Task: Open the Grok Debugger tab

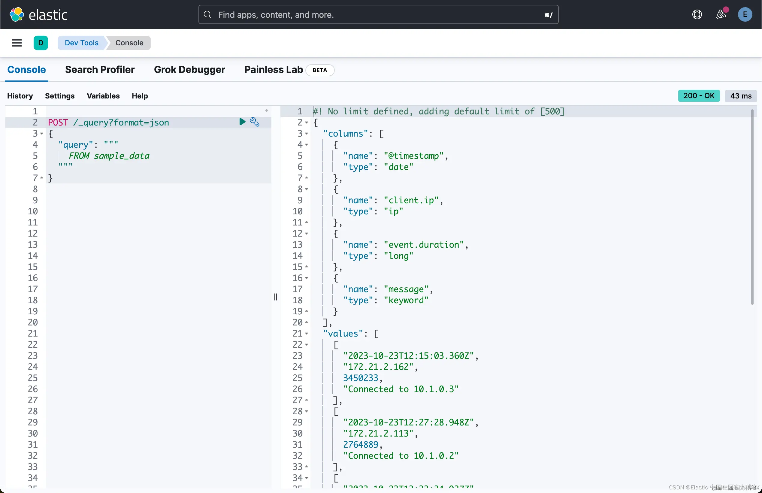Action: (189, 70)
